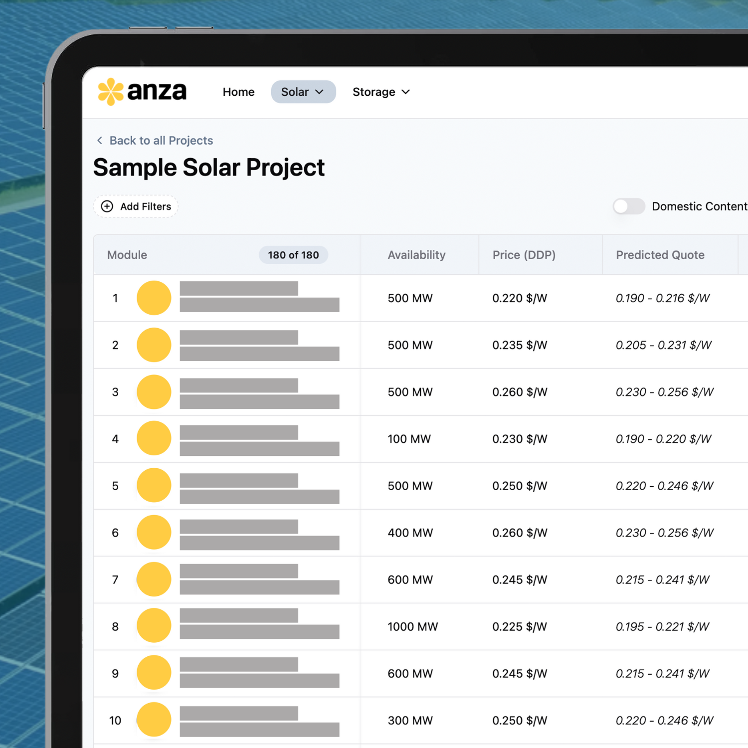Click the 180 of 180 count badge
The image size is (748, 748).
click(293, 255)
